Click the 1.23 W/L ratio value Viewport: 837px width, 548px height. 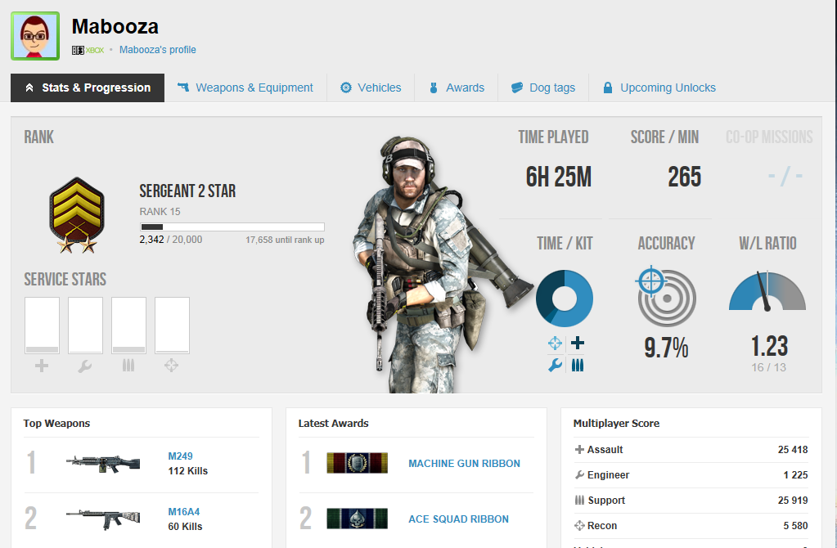pos(769,346)
